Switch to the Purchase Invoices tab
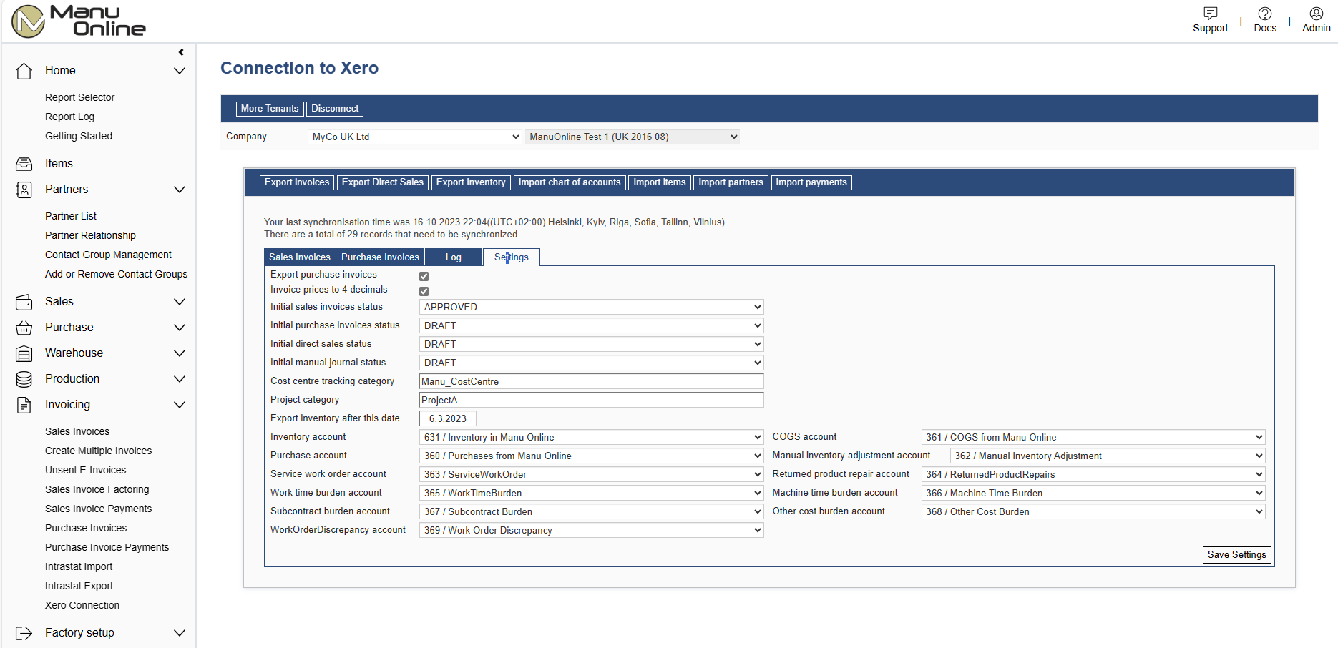 [x=380, y=257]
